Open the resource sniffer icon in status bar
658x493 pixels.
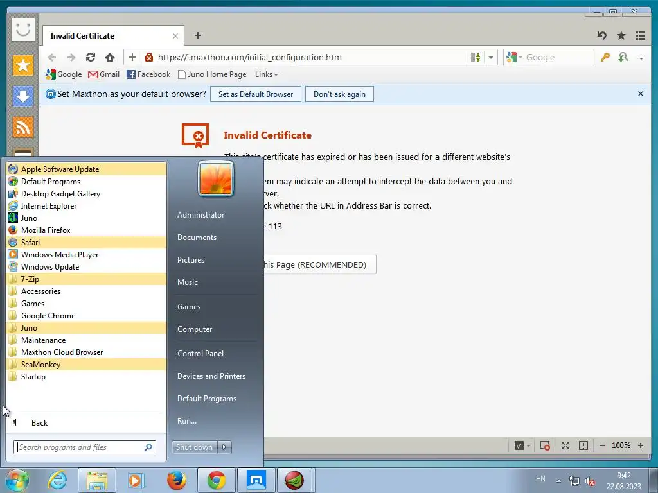(x=519, y=445)
